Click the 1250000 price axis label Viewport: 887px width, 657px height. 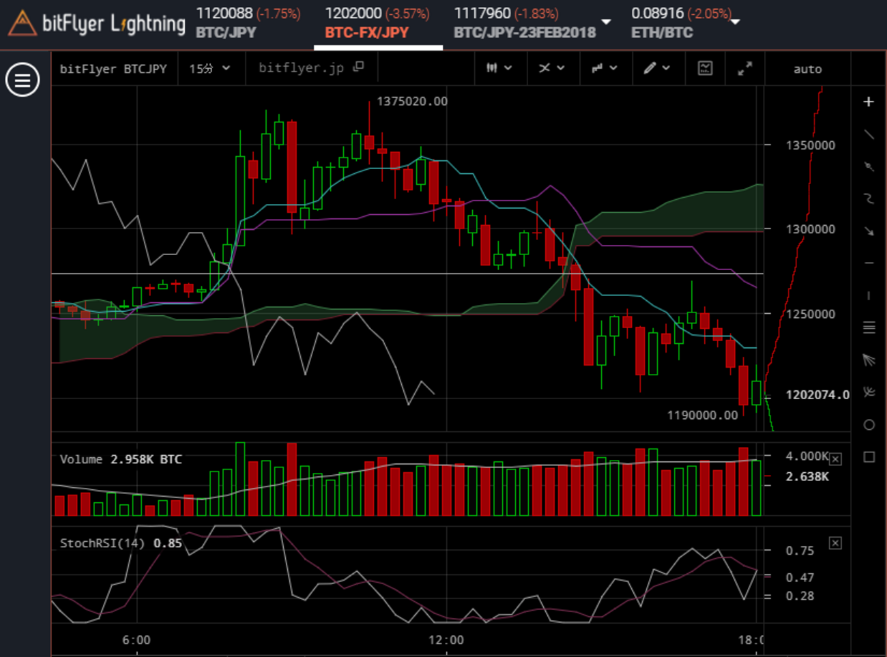(x=810, y=314)
